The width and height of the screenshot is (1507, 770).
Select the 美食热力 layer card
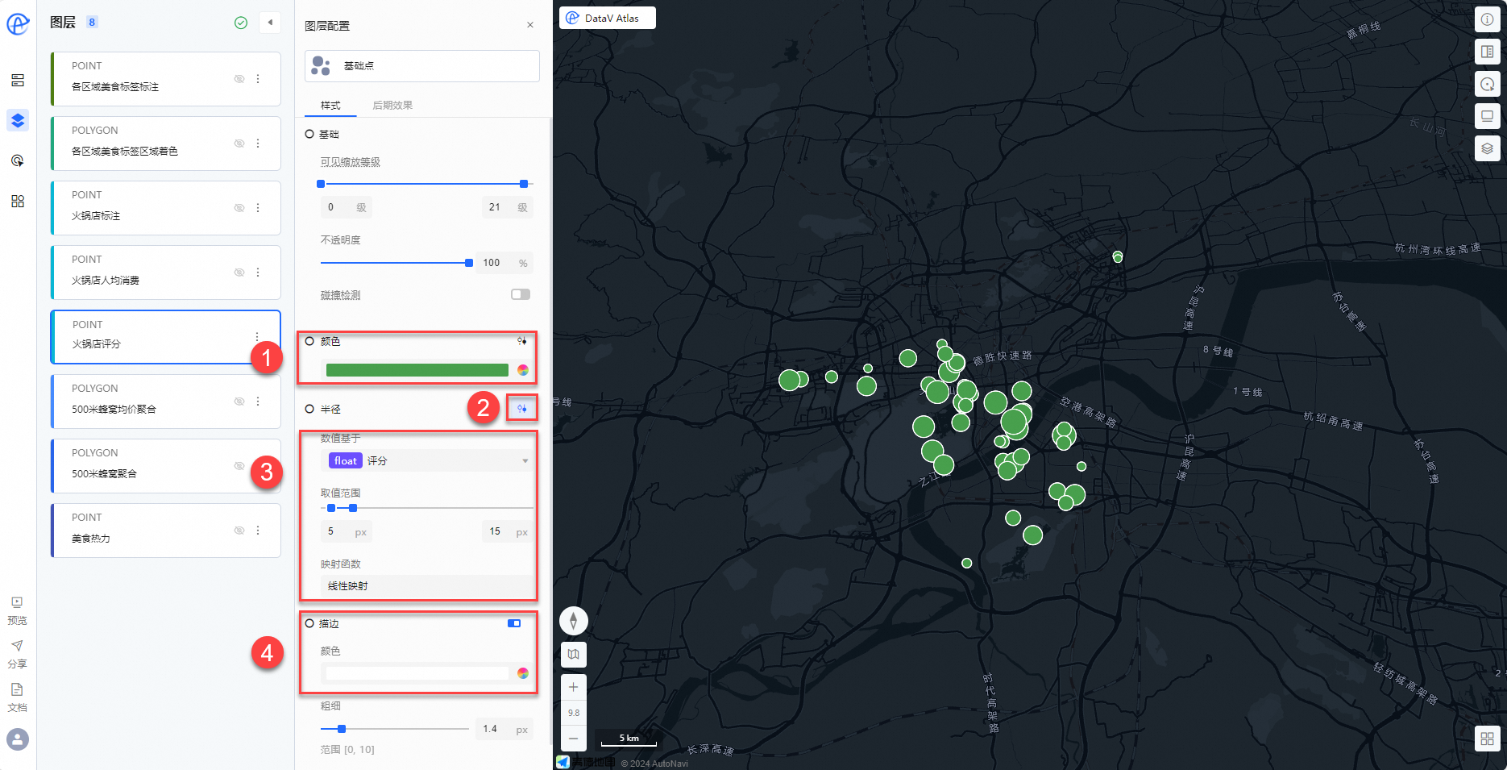(x=165, y=531)
